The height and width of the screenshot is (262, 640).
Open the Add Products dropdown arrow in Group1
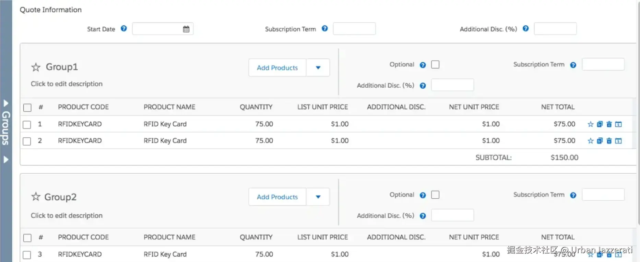(x=318, y=68)
